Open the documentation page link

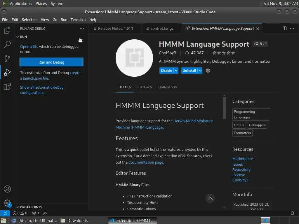tap(146, 162)
